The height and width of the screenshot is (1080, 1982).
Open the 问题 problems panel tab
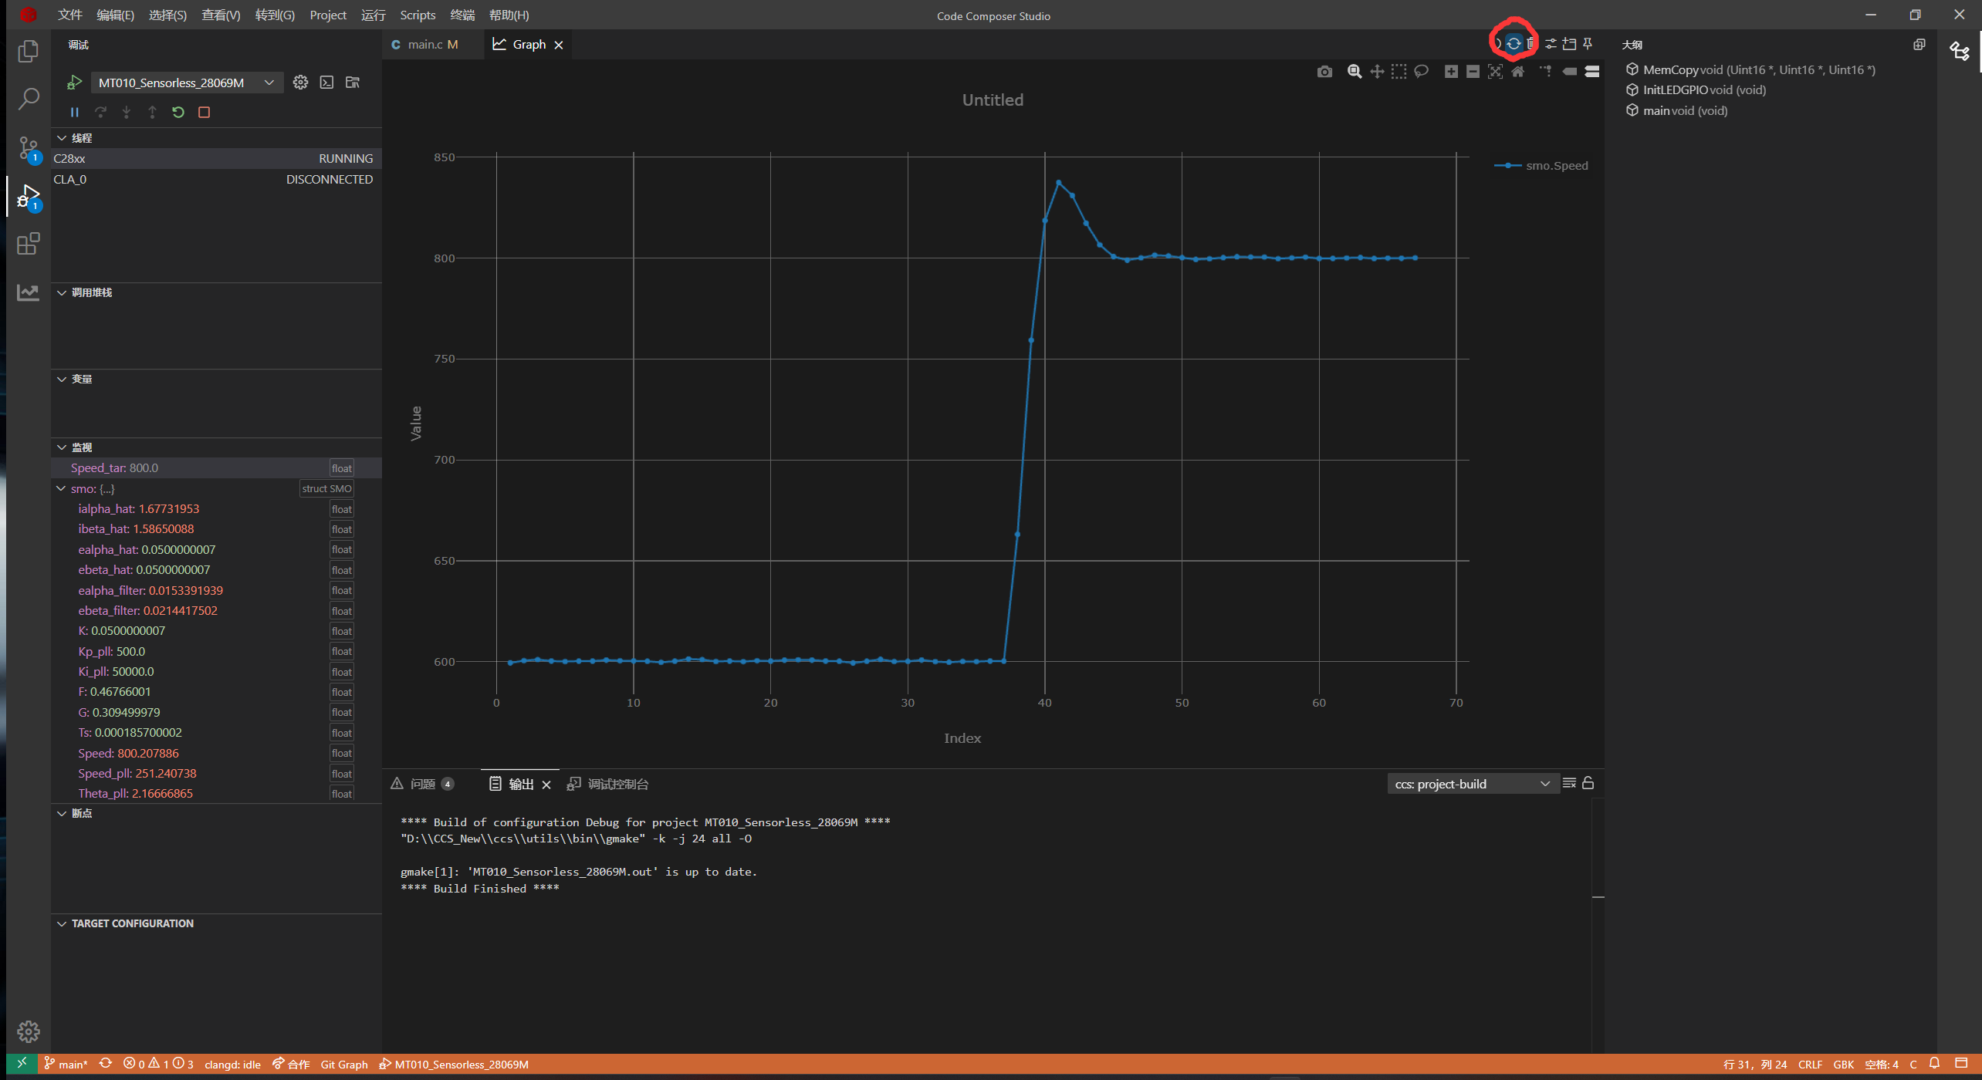point(422,784)
